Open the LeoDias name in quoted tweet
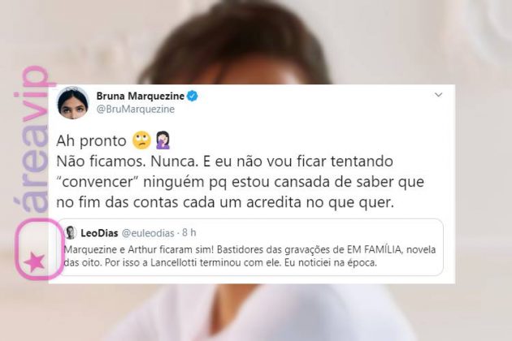The height and width of the screenshot is (341, 512). [99, 233]
